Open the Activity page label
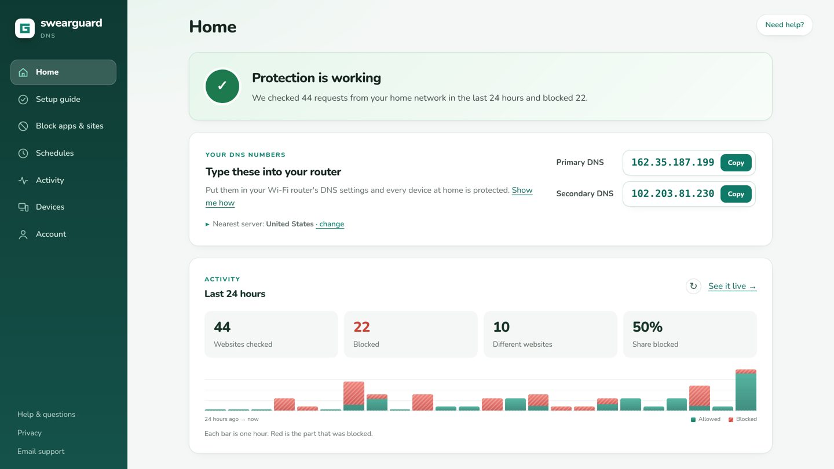 [x=50, y=180]
